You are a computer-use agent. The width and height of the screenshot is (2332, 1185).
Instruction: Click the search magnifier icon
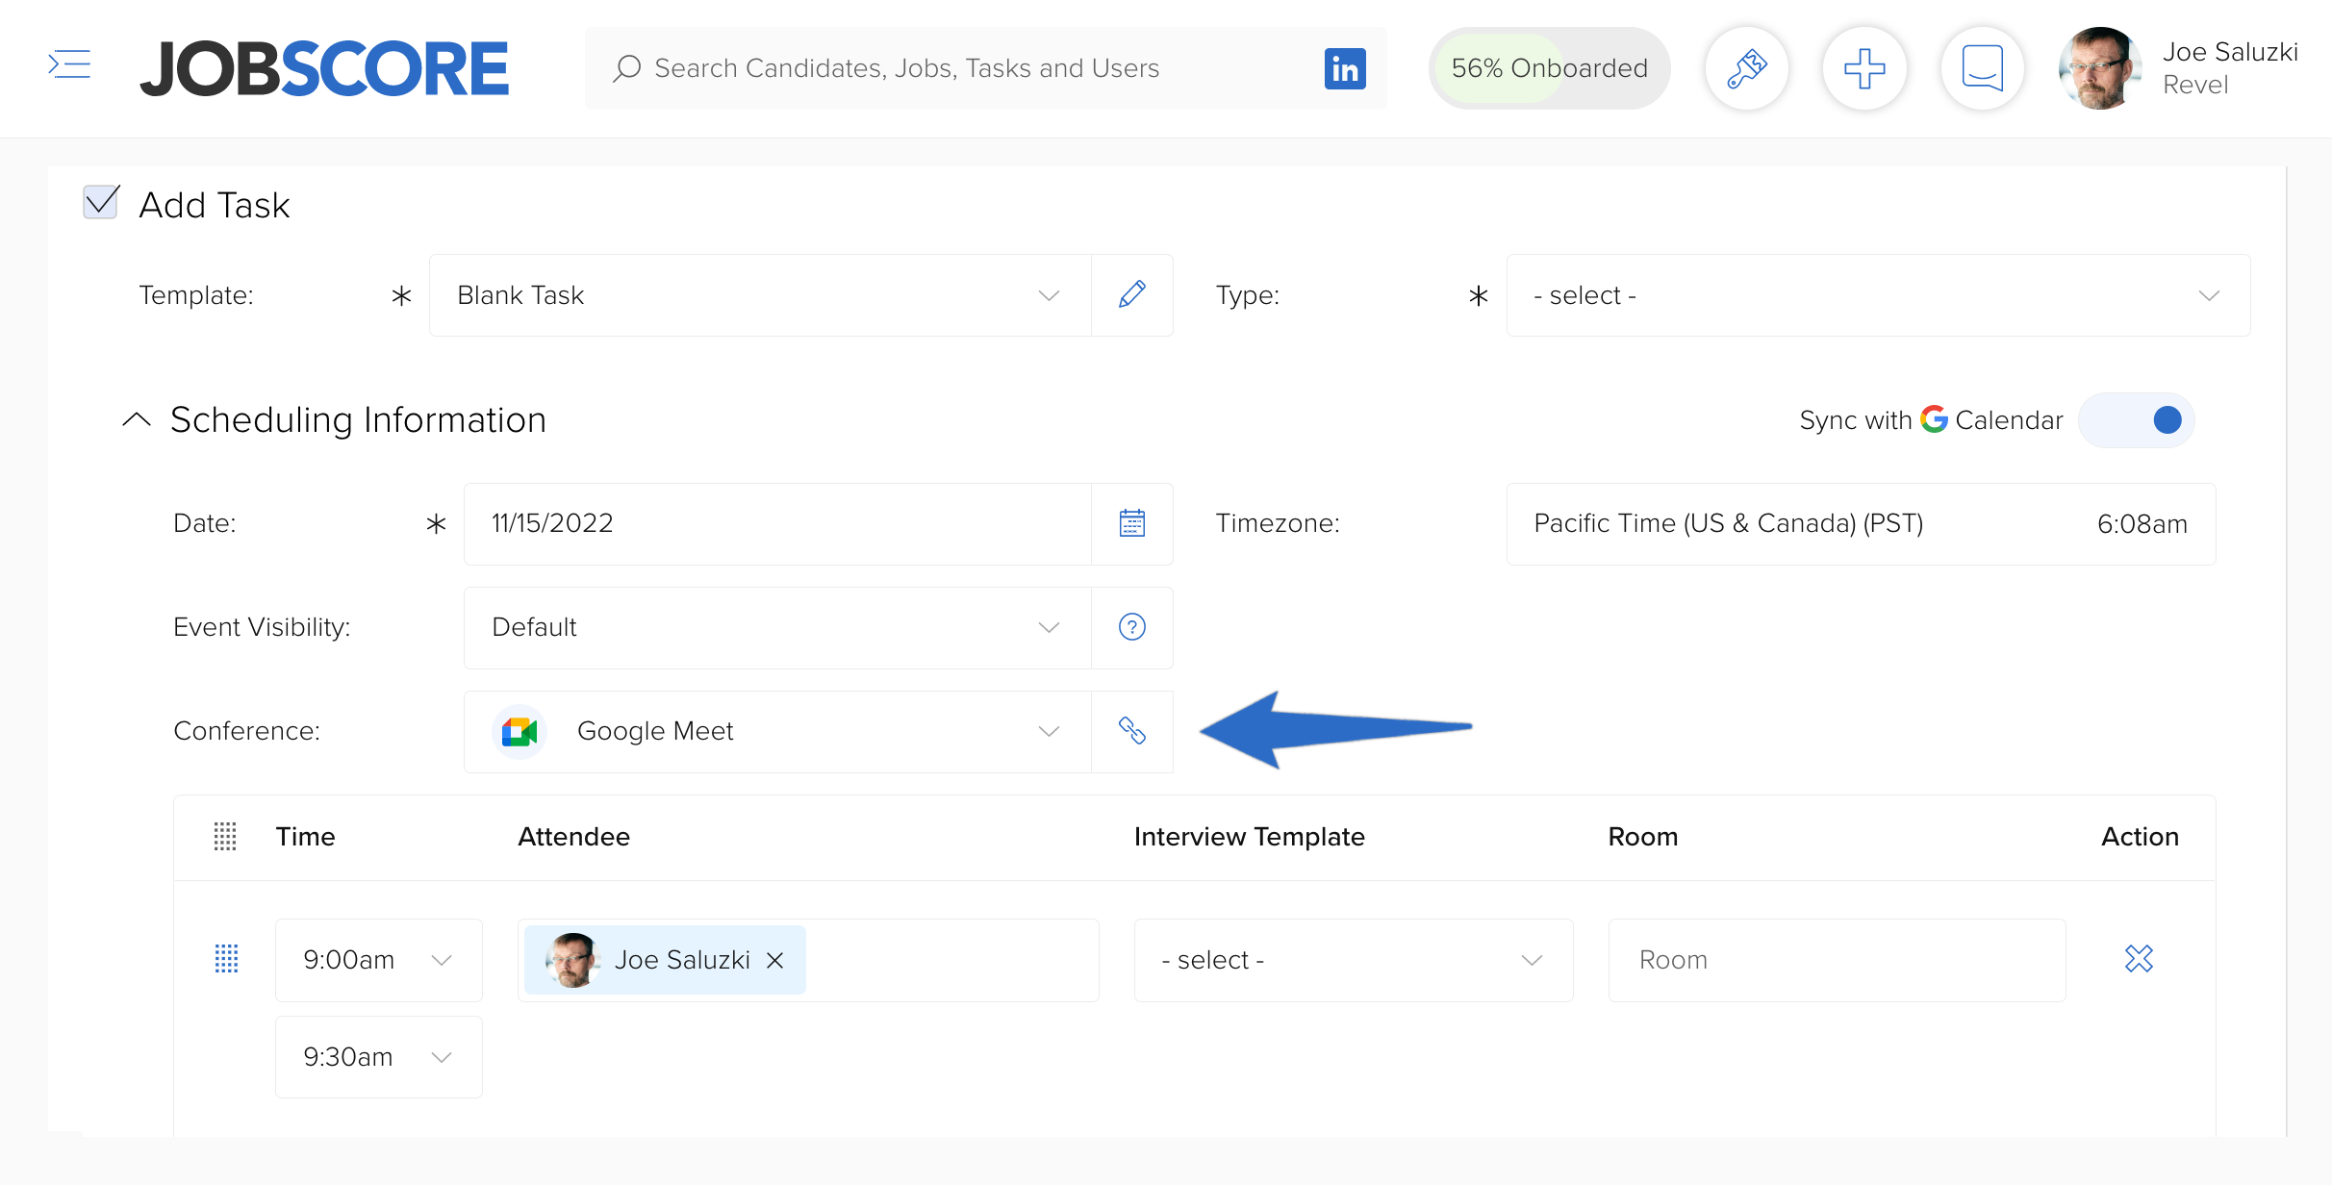(x=627, y=68)
